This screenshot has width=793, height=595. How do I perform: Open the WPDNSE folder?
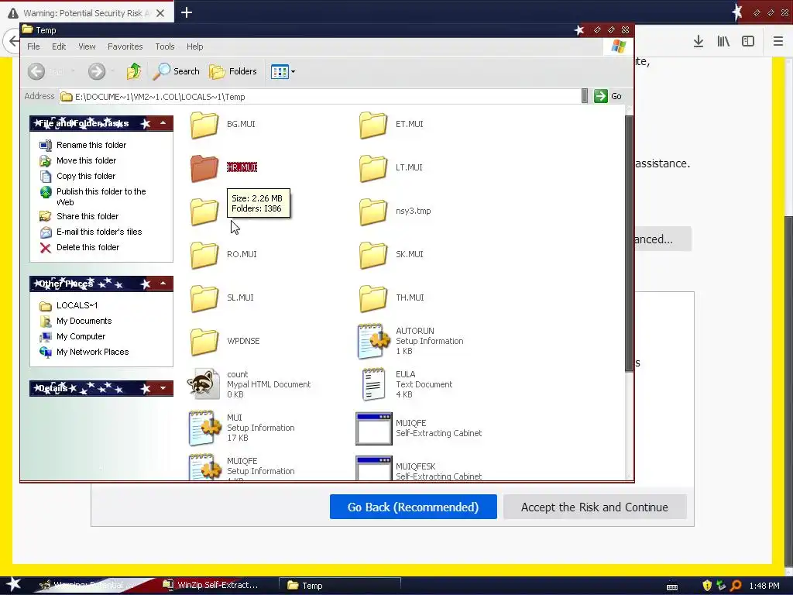click(225, 342)
